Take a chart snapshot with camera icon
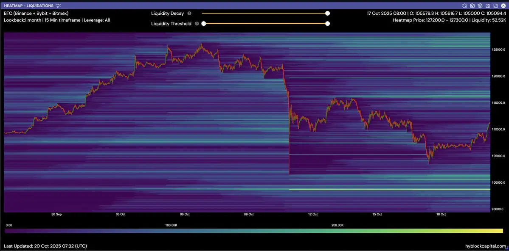The height and width of the screenshot is (251, 509). (x=472, y=6)
